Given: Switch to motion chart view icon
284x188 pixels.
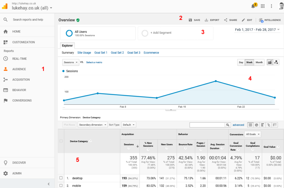Looking at the screenshot, I should (276, 62).
